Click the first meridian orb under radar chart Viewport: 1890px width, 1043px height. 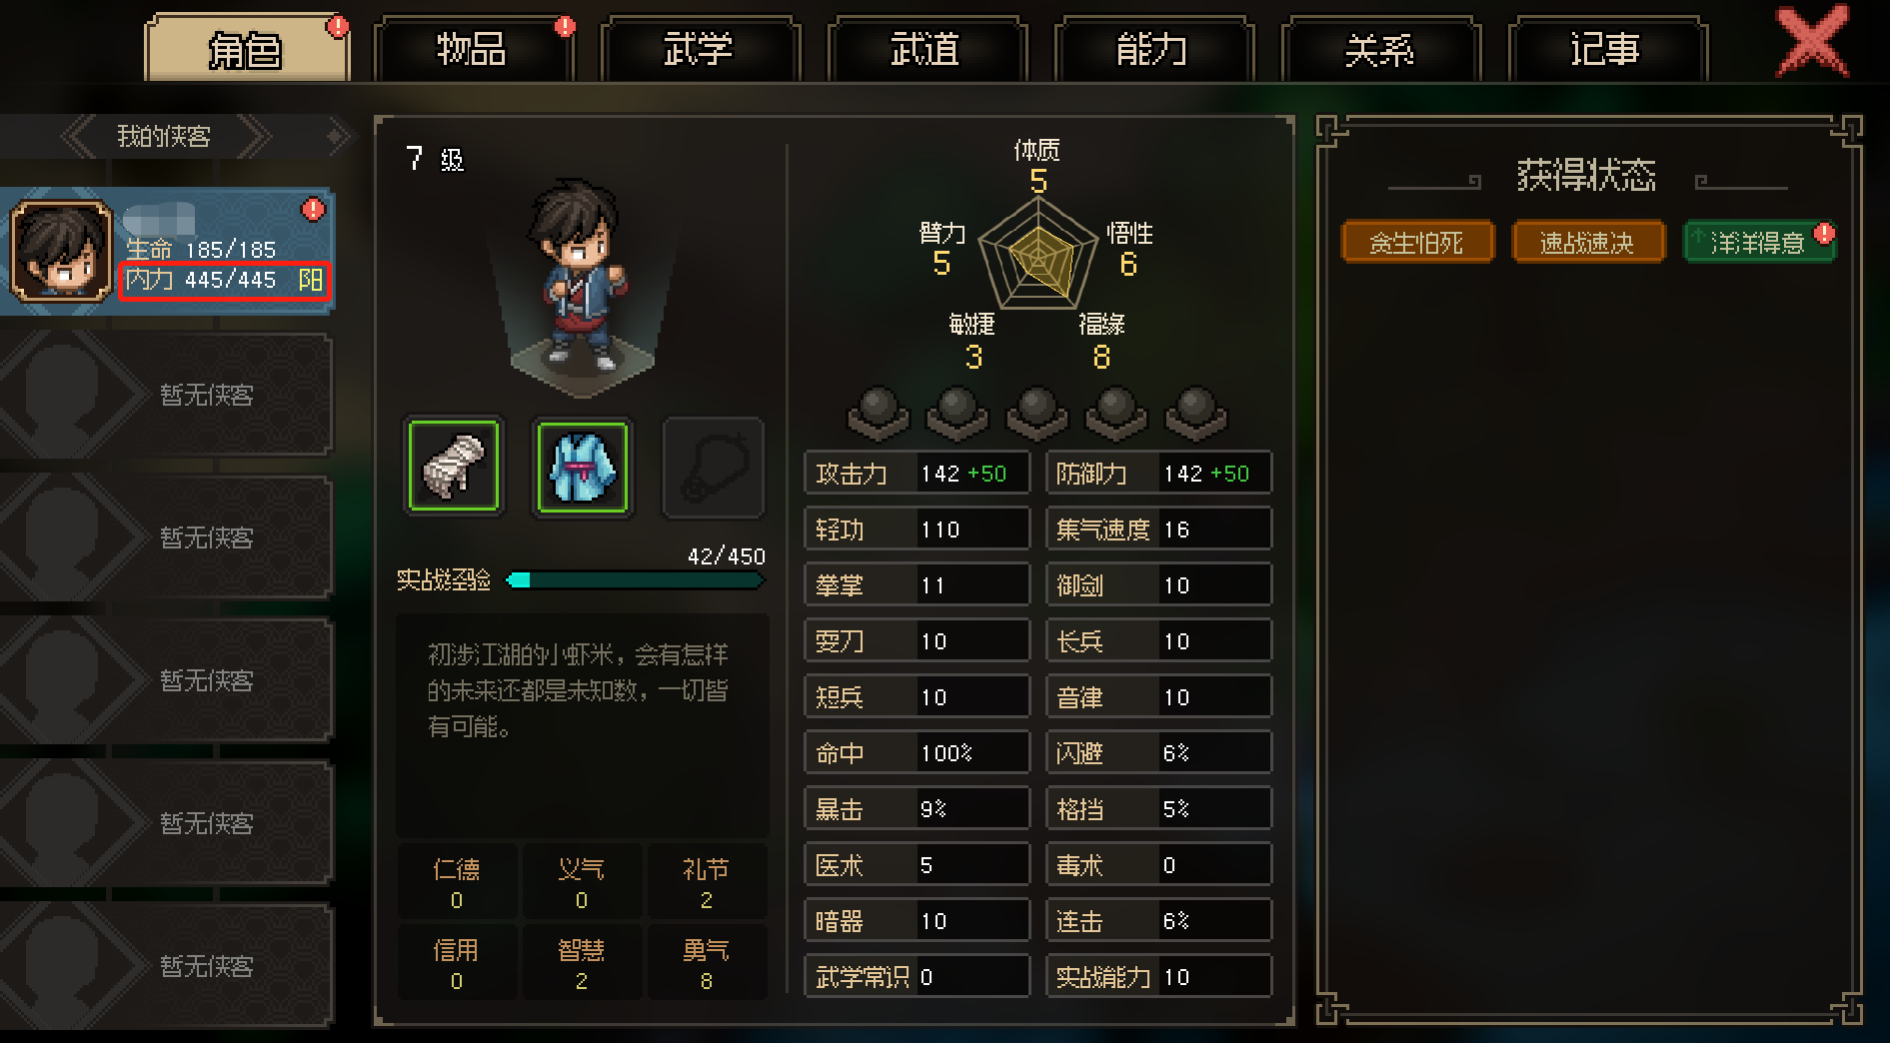879,413
